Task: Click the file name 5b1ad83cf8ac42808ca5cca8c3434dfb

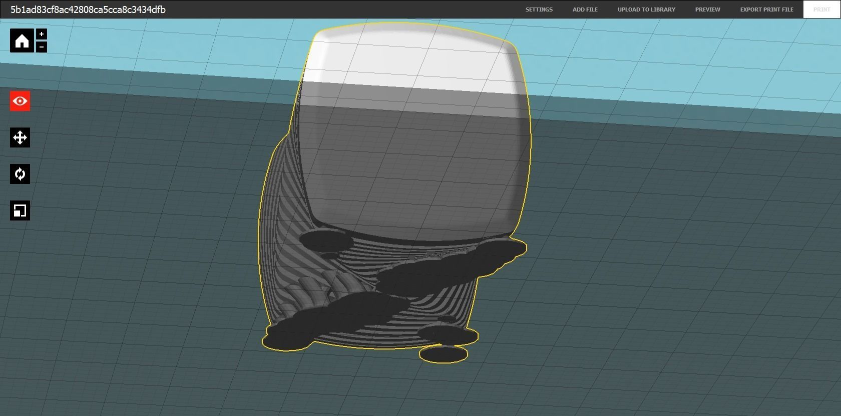Action: tap(88, 9)
